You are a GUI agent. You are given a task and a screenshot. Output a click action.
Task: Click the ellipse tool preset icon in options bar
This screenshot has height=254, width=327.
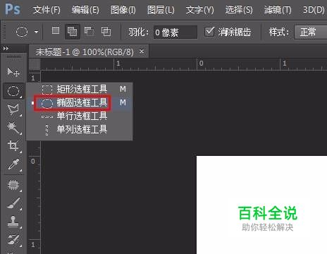click(22, 32)
